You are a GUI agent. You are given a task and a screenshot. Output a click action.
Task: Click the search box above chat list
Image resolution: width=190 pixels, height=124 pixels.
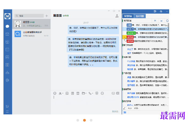tap(29, 16)
